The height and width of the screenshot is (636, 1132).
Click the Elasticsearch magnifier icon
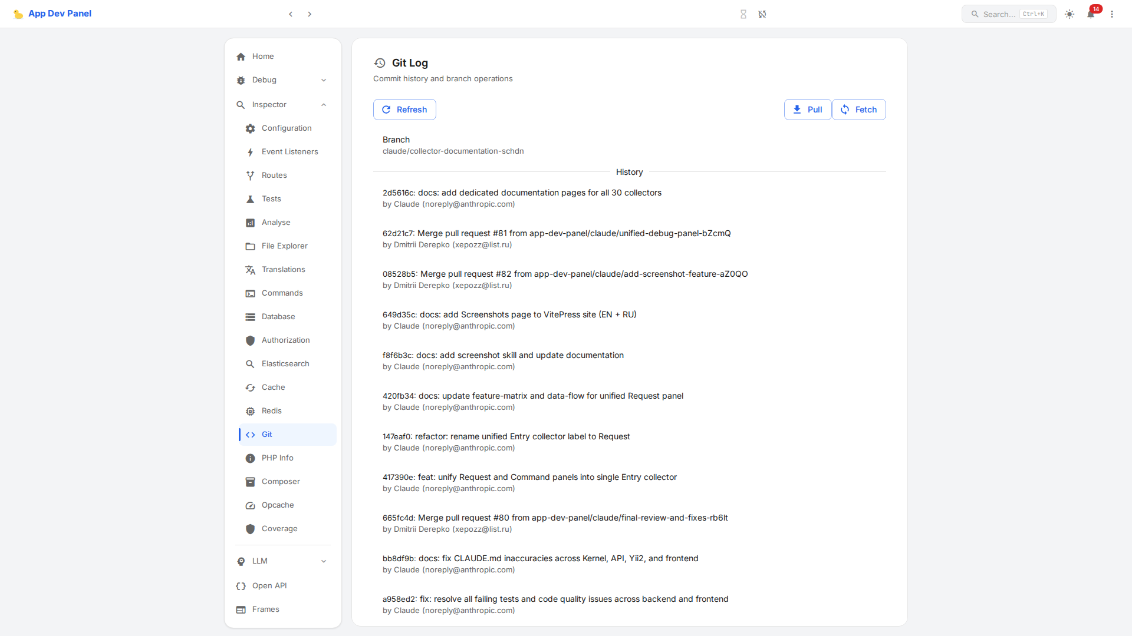251,364
